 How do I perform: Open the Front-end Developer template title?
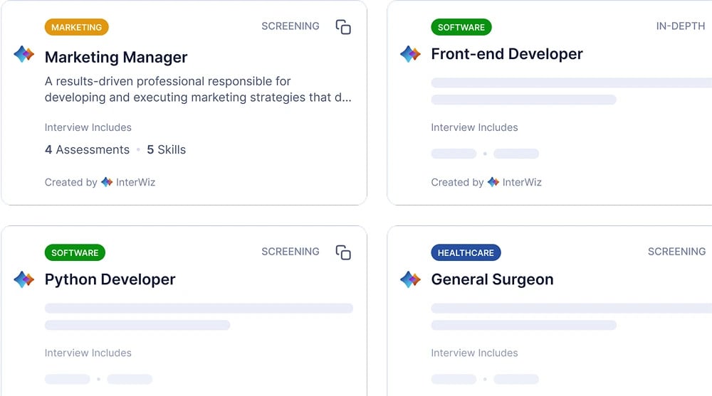pyautogui.click(x=507, y=54)
